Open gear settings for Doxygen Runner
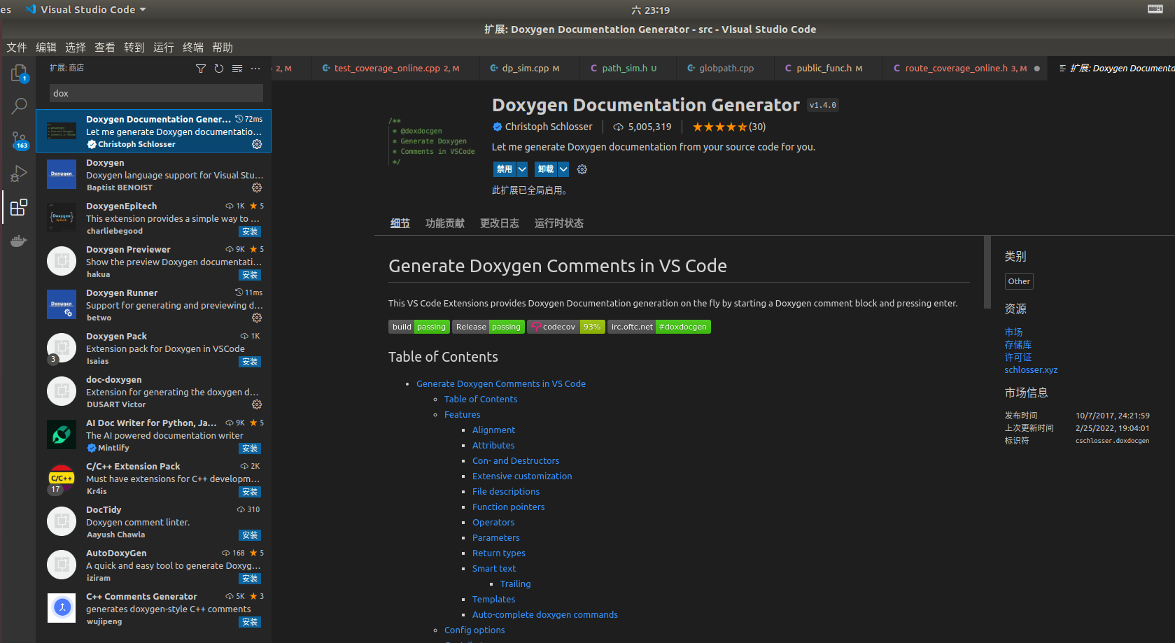 pos(257,318)
